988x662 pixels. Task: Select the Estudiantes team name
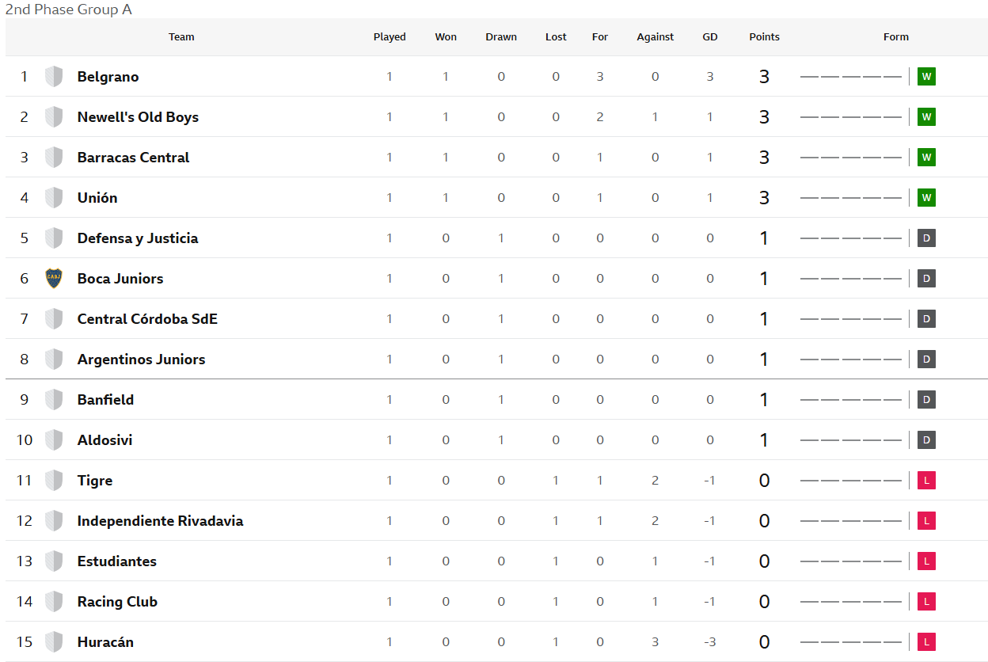(x=117, y=561)
